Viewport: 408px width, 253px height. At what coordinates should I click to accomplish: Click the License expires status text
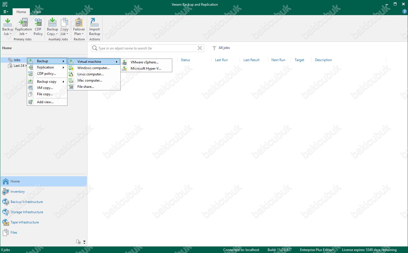[x=369, y=250]
